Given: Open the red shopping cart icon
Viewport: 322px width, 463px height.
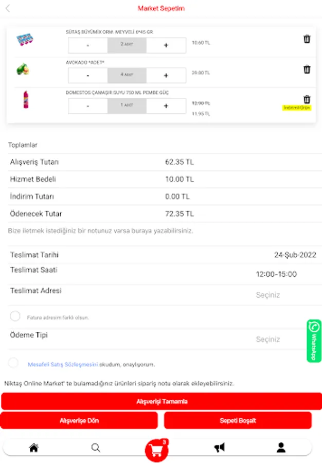Looking at the screenshot, I should click(x=156, y=450).
